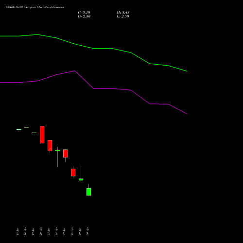Click the bright green candle for 30 Apr
This screenshot has height=243, width=243.
89,192
